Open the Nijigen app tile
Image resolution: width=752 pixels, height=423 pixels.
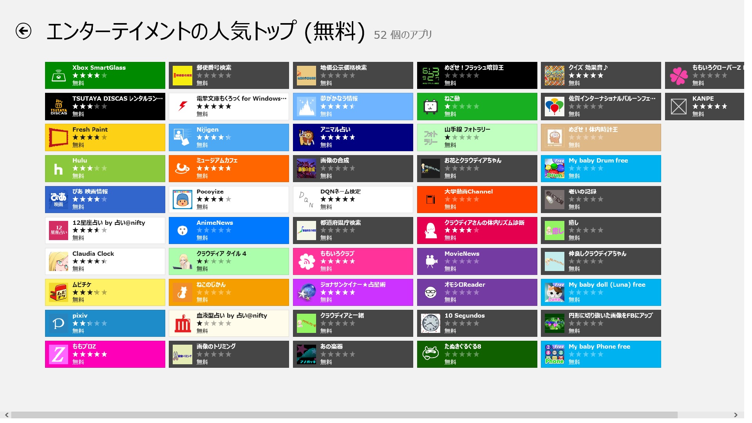pos(229,137)
